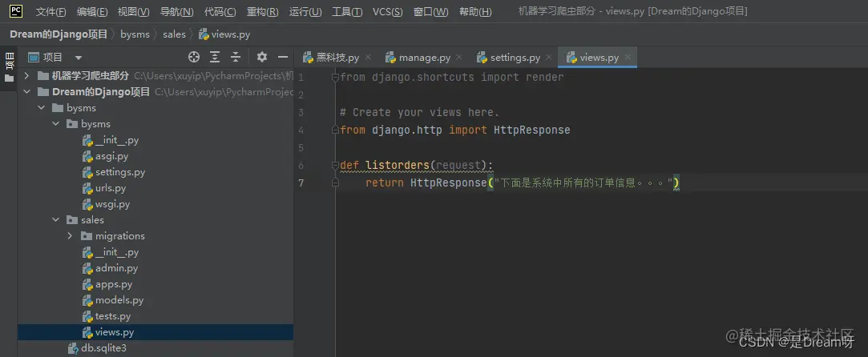Select urls.py in project tree
This screenshot has width=868, height=357.
click(155, 188)
